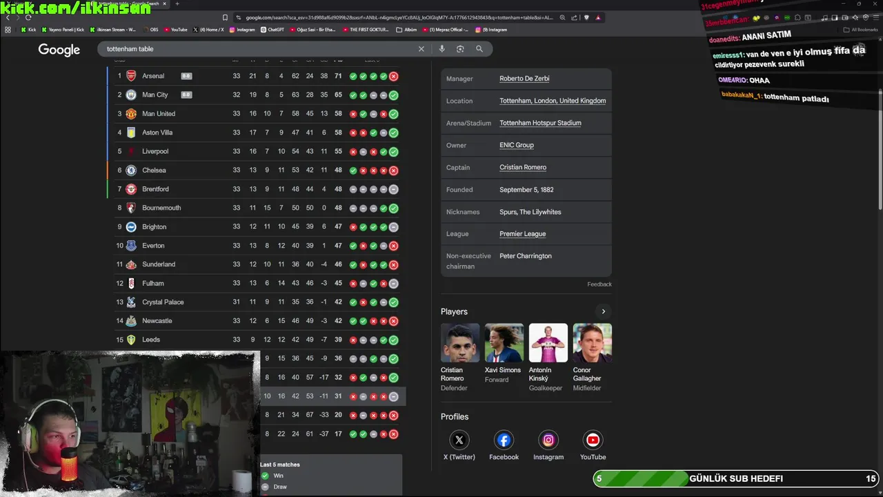The width and height of the screenshot is (883, 497).
Task: Clear the search box with the X icon
Action: [421, 49]
